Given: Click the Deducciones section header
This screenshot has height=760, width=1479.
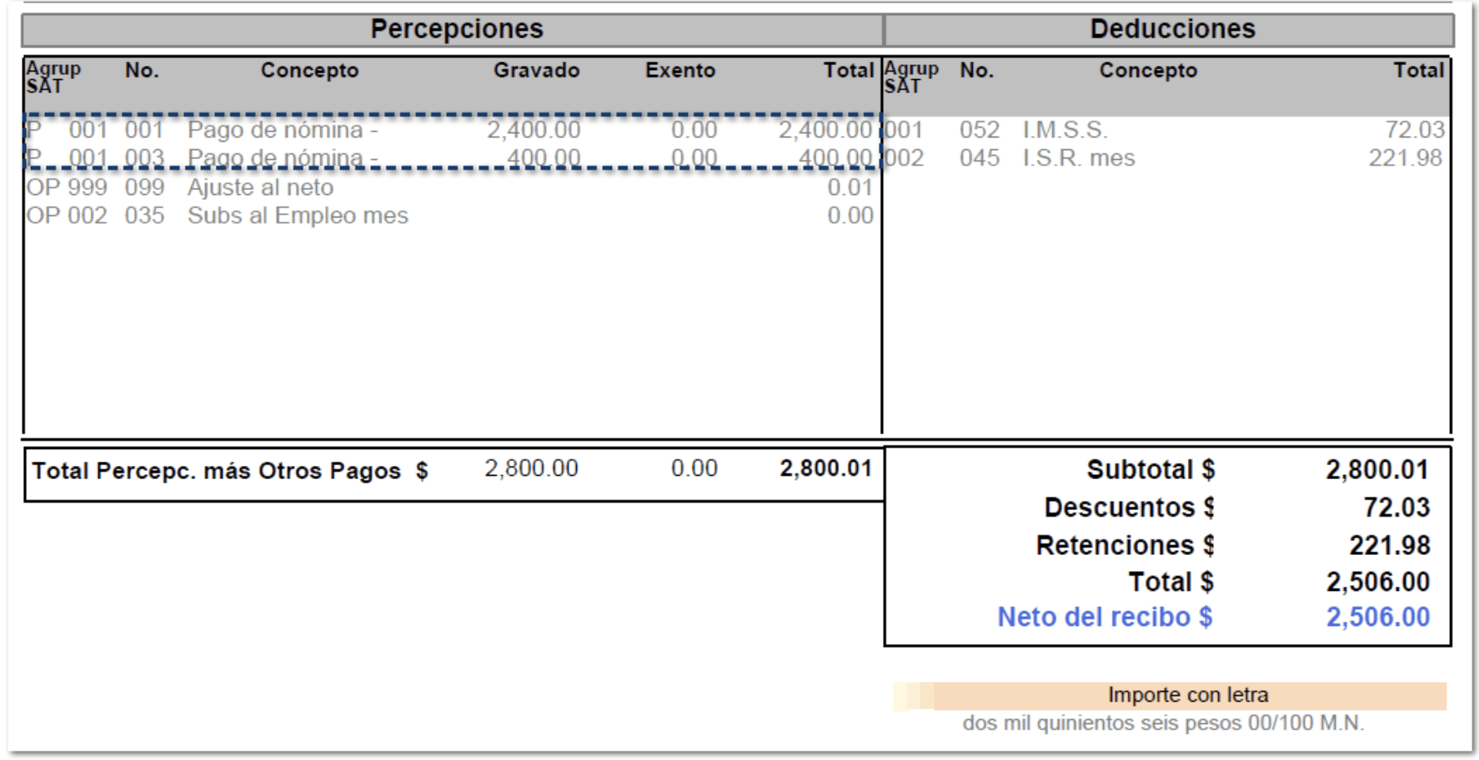Looking at the screenshot, I should [x=1171, y=29].
